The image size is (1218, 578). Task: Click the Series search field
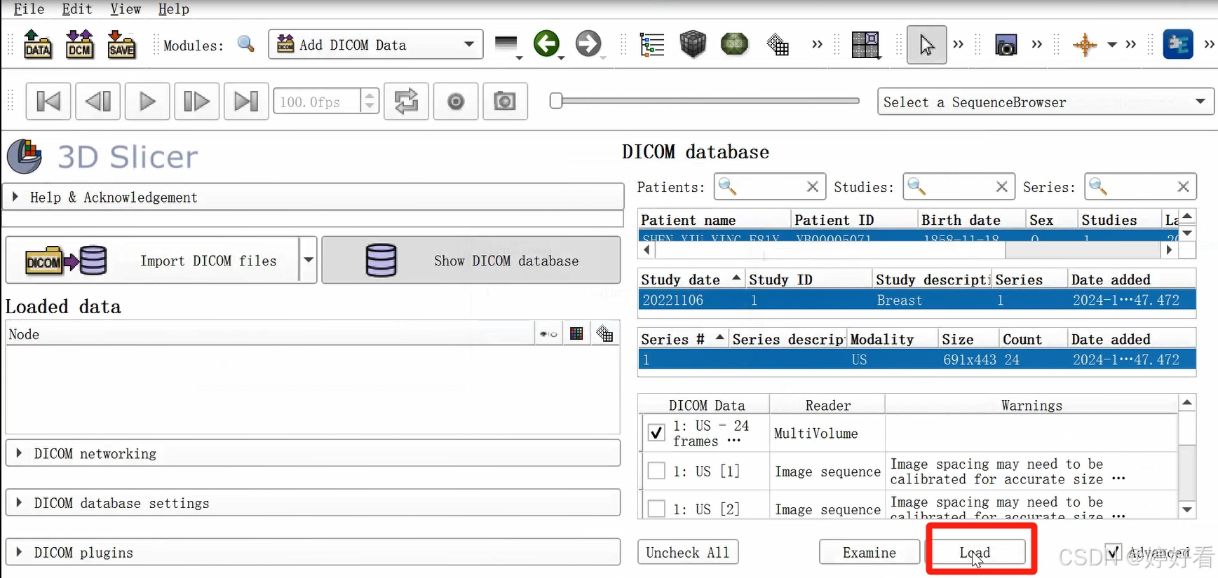[1140, 186]
